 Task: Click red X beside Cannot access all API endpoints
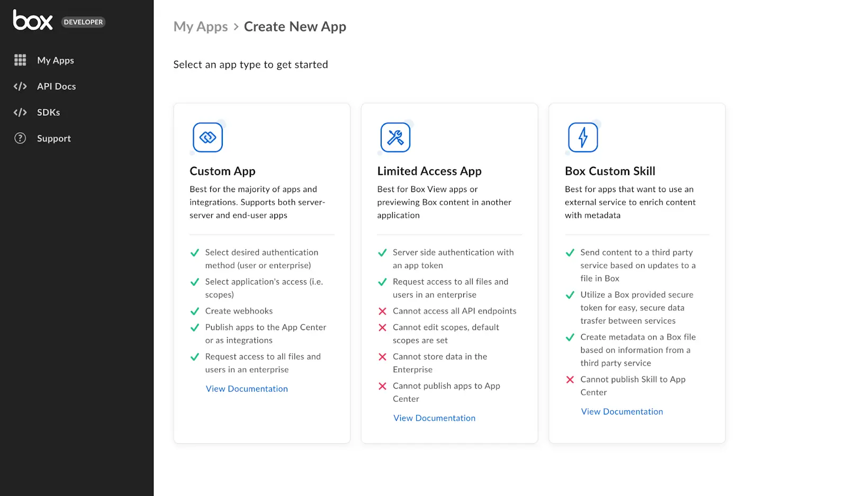(382, 311)
